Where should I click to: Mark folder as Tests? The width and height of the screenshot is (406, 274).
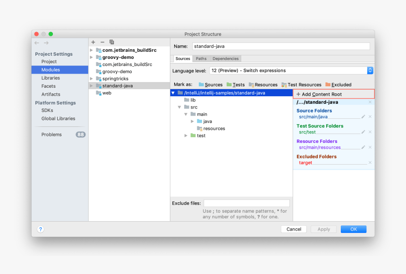tap(236, 84)
